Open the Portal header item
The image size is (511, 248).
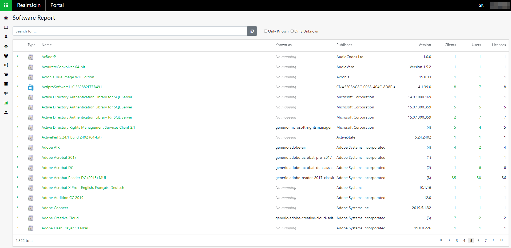(57, 5)
